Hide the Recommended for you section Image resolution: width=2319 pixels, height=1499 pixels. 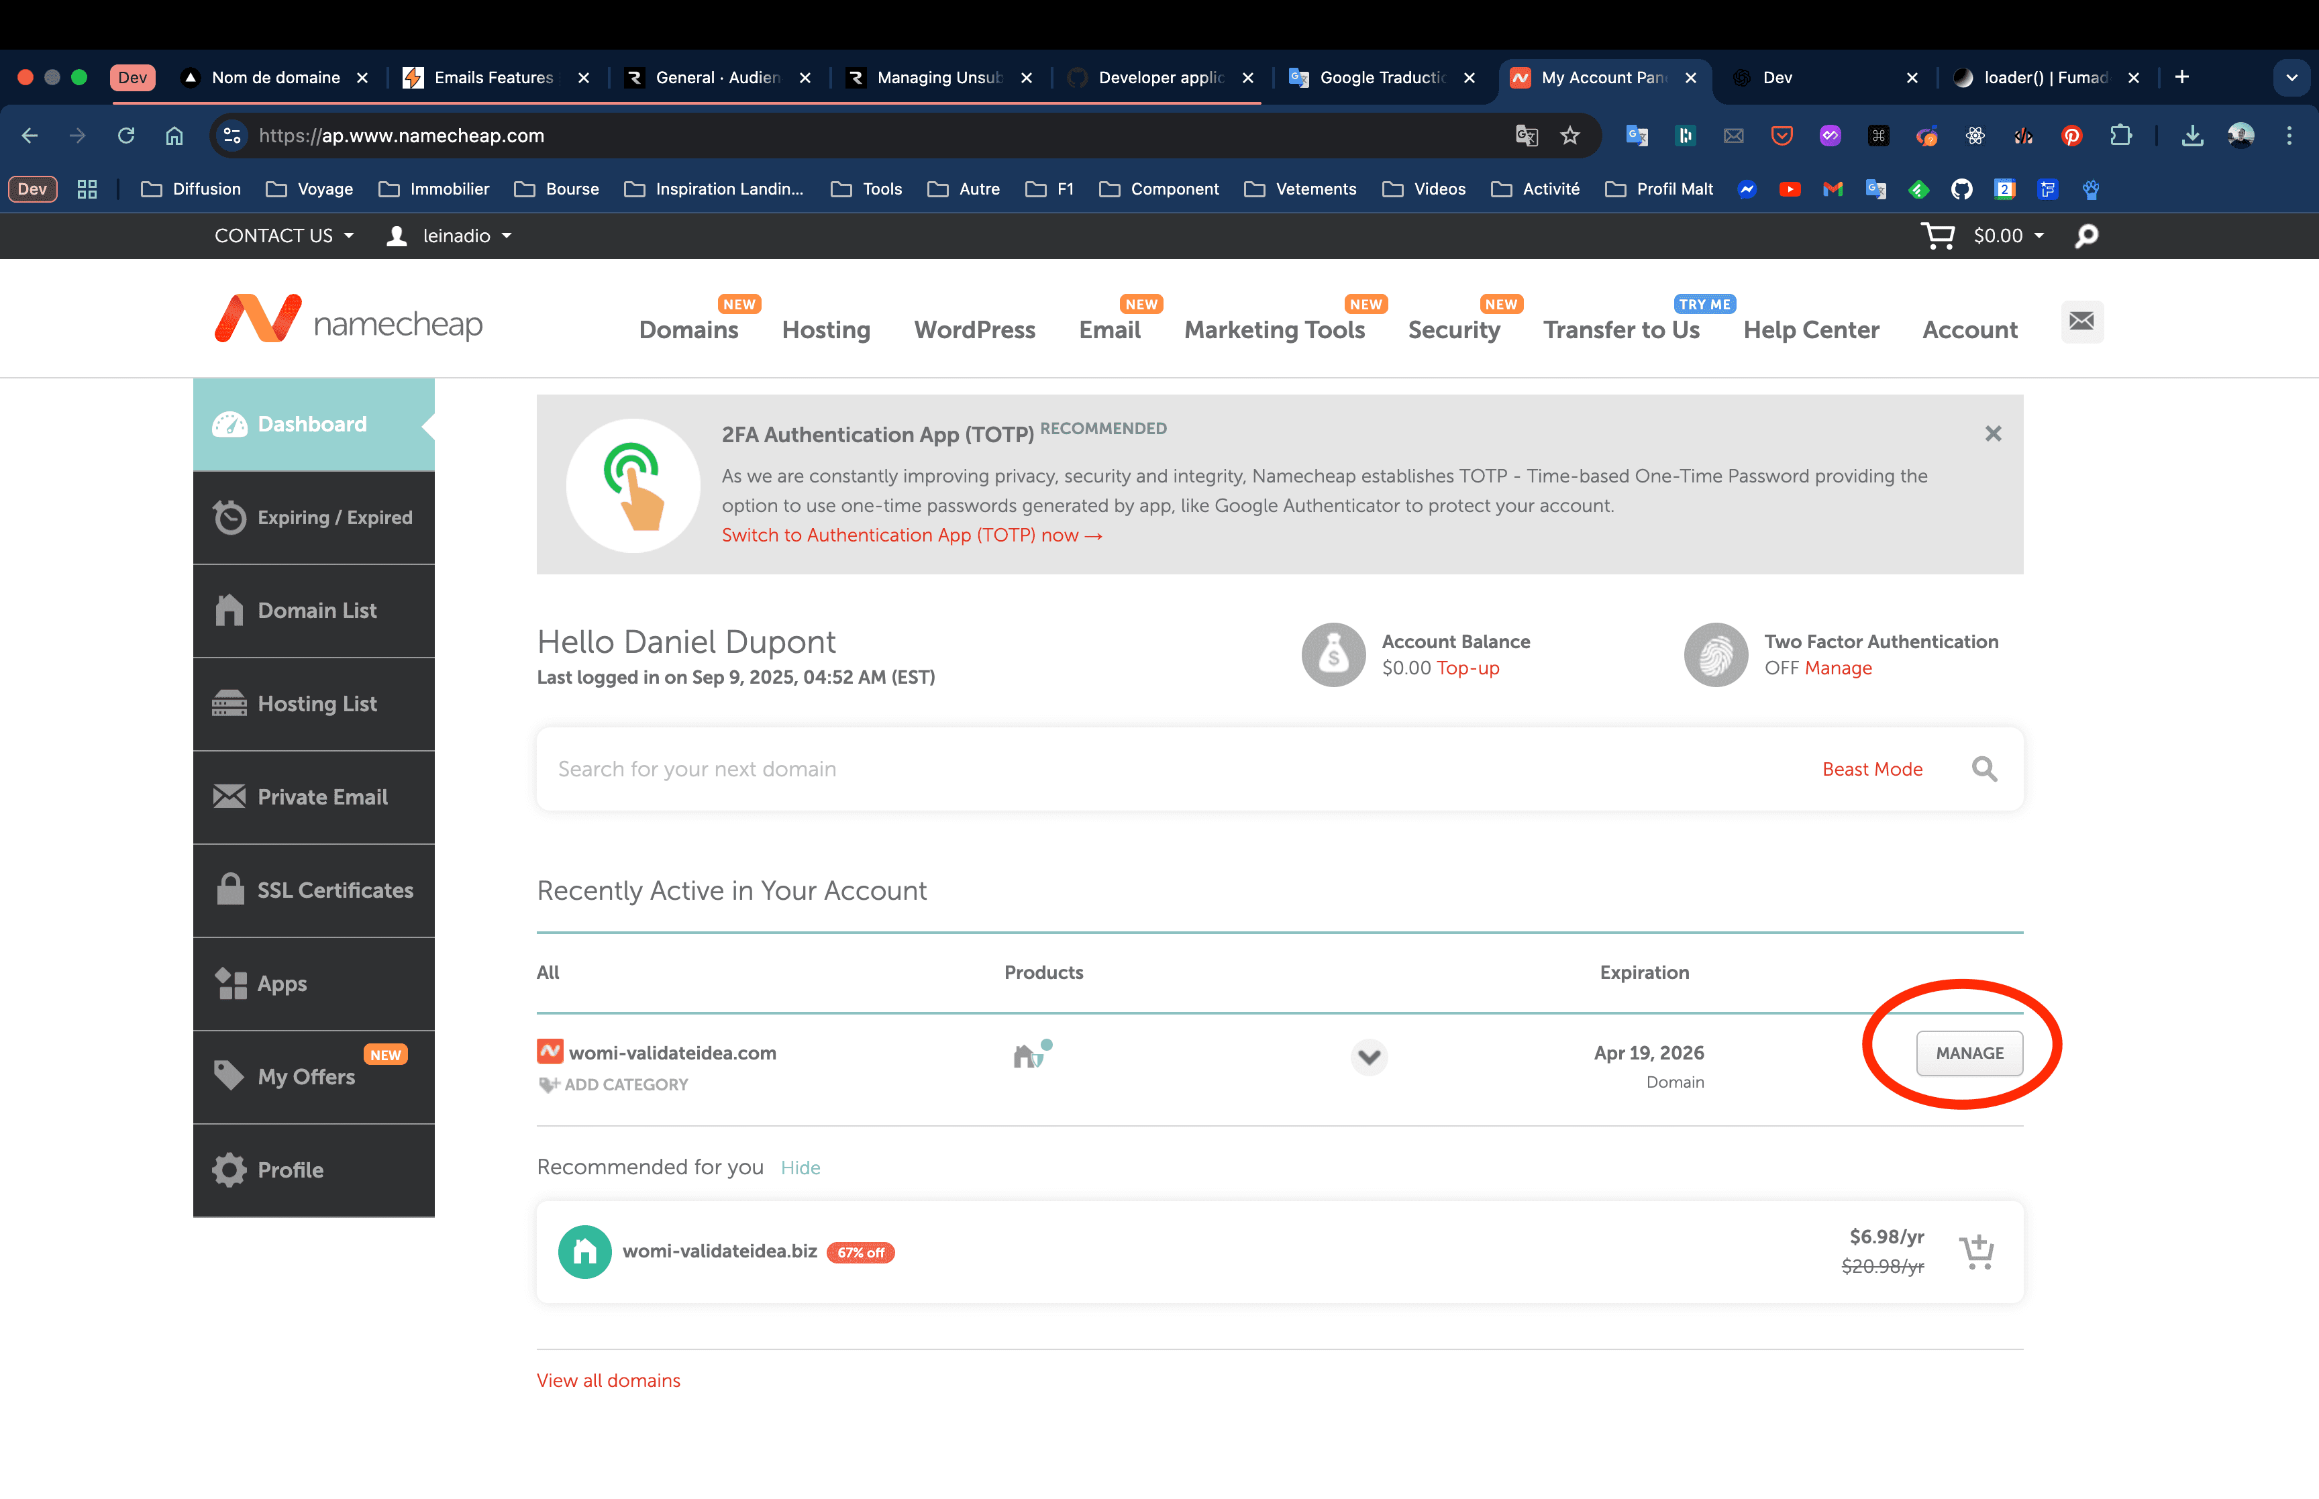click(800, 1167)
